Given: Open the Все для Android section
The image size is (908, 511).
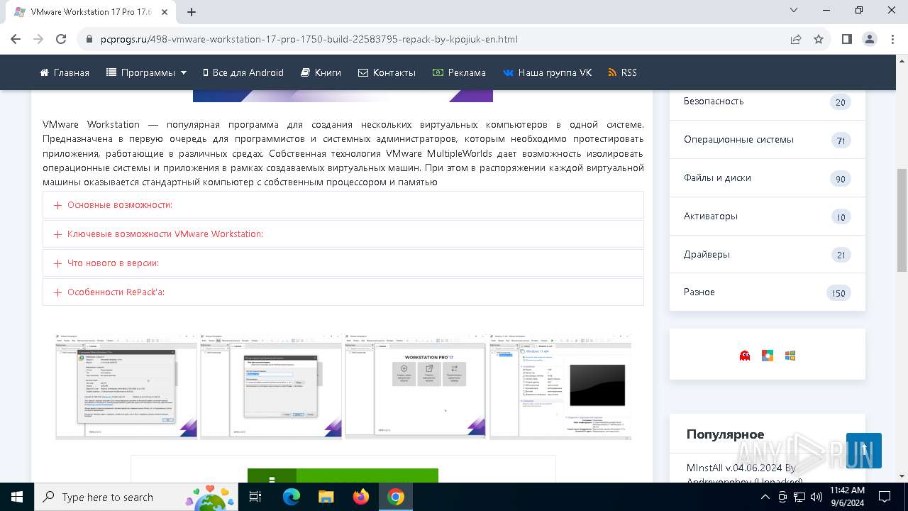Looking at the screenshot, I should pyautogui.click(x=243, y=72).
